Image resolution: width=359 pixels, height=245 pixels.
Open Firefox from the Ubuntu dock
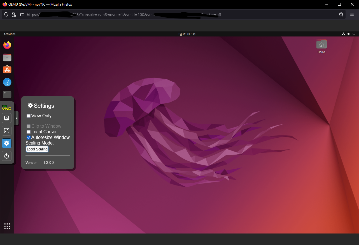[x=7, y=45]
